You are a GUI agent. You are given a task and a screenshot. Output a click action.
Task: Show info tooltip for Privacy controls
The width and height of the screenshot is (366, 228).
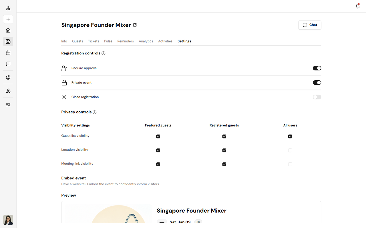click(x=95, y=112)
